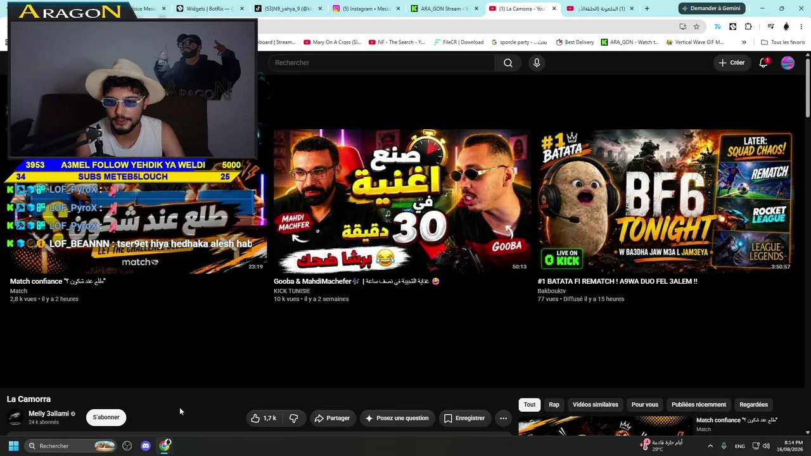Focus the YouTube Rechercher search field
Image resolution: width=811 pixels, height=456 pixels.
[382, 63]
